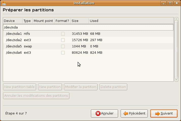181x121 pixels.
Task: Select the /dev/sda disk row
Action: point(88,27)
